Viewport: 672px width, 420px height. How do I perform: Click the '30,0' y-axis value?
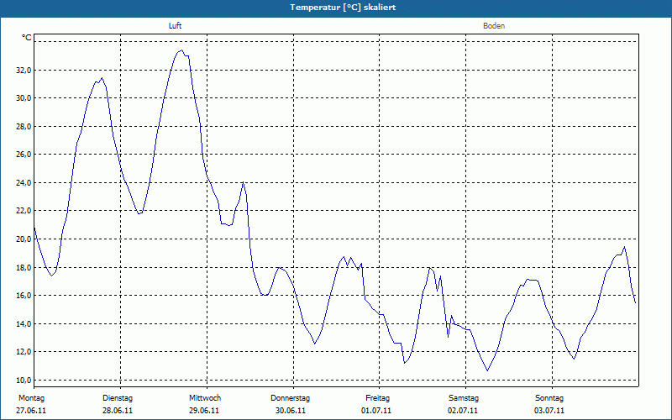point(24,98)
